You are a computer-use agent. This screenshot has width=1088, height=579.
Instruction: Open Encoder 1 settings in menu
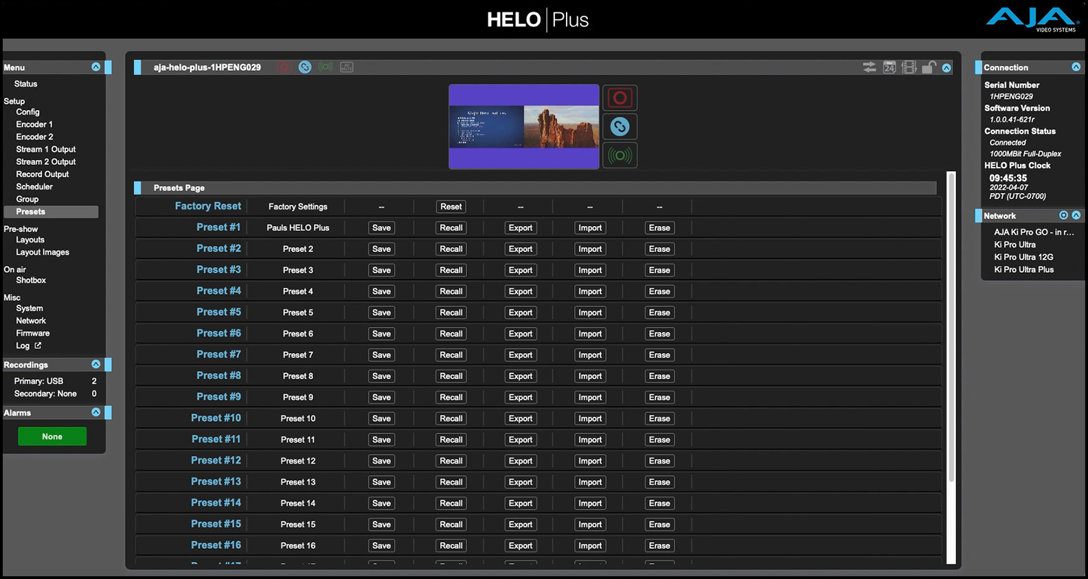point(34,124)
